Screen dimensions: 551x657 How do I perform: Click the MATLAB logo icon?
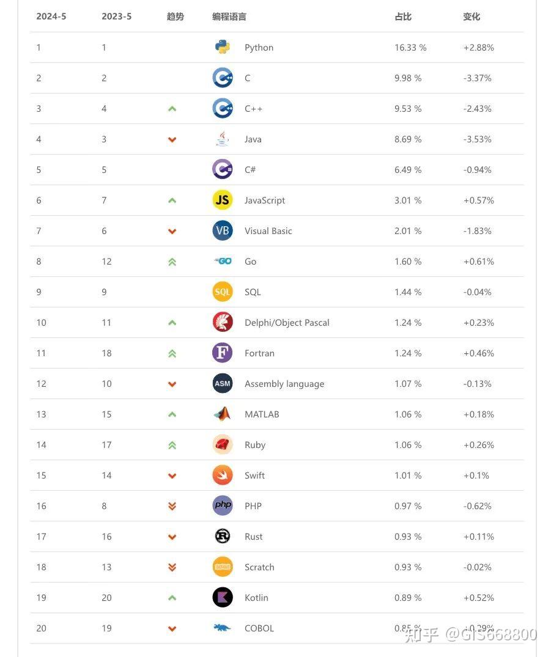(x=223, y=414)
